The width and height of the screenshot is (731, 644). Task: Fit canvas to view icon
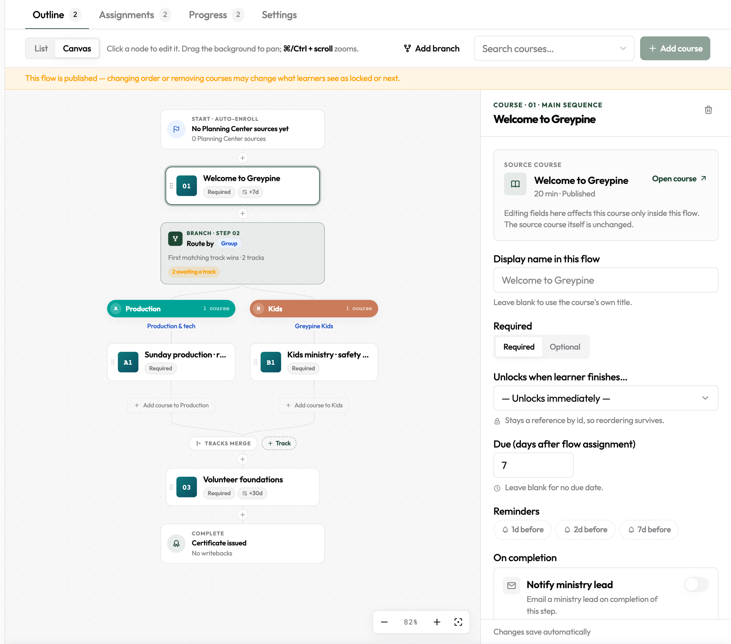click(x=458, y=622)
